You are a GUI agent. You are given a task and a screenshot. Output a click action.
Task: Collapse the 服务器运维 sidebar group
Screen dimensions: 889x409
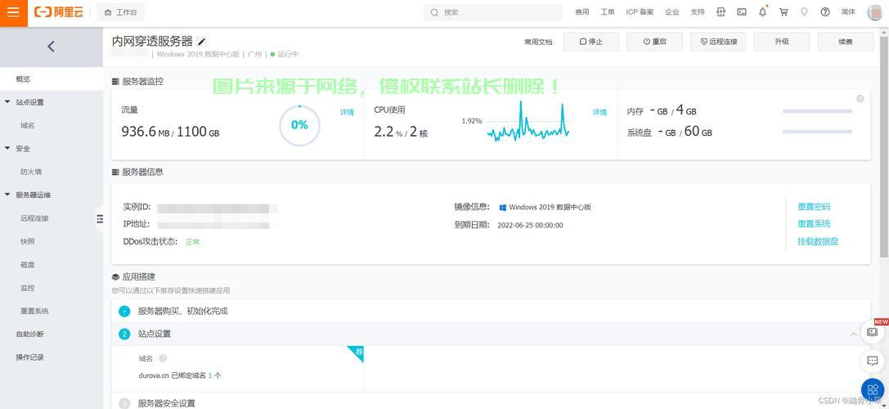click(x=7, y=196)
